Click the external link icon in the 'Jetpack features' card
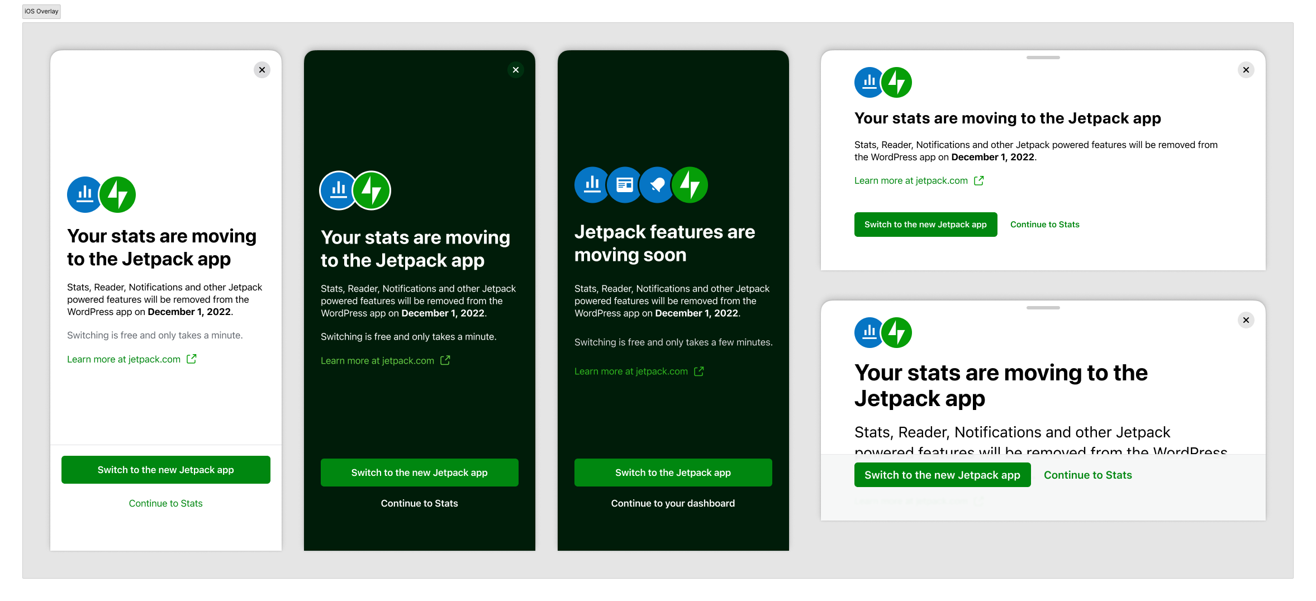The image size is (1316, 601). tap(699, 371)
